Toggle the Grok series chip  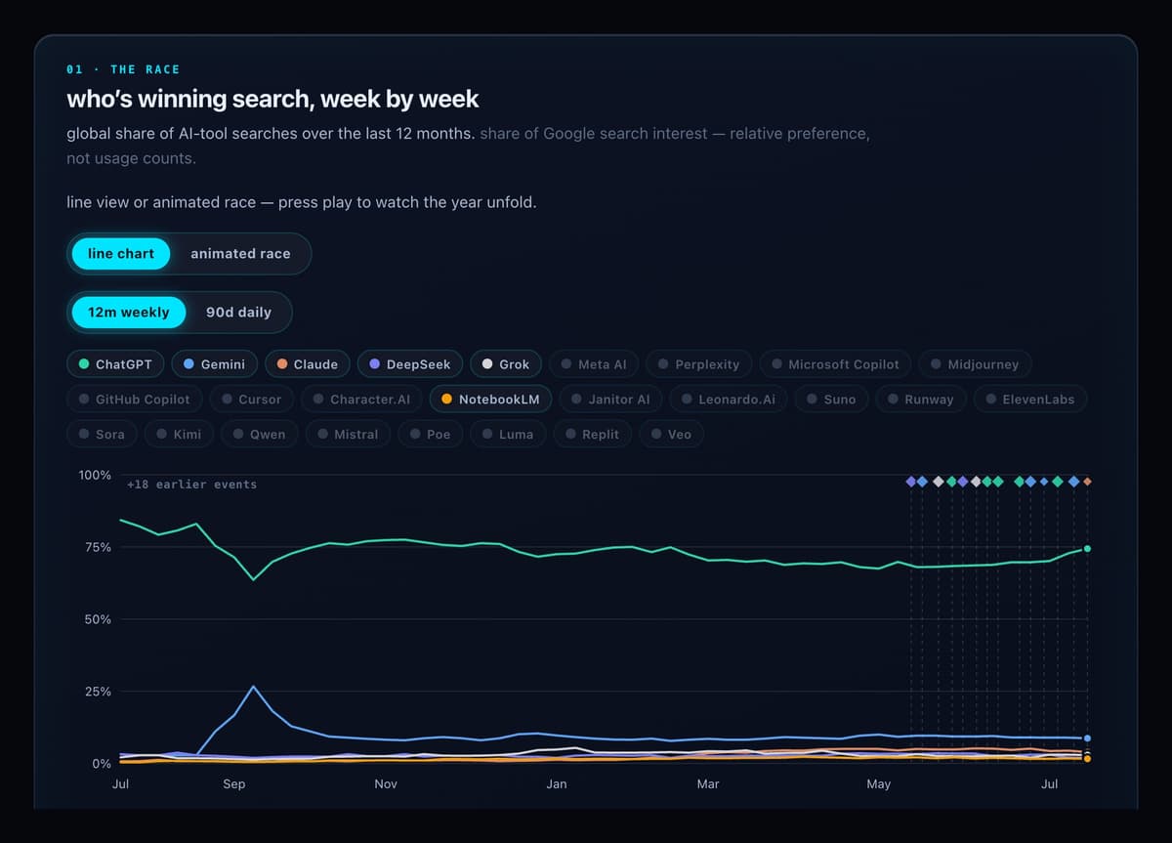pos(506,364)
